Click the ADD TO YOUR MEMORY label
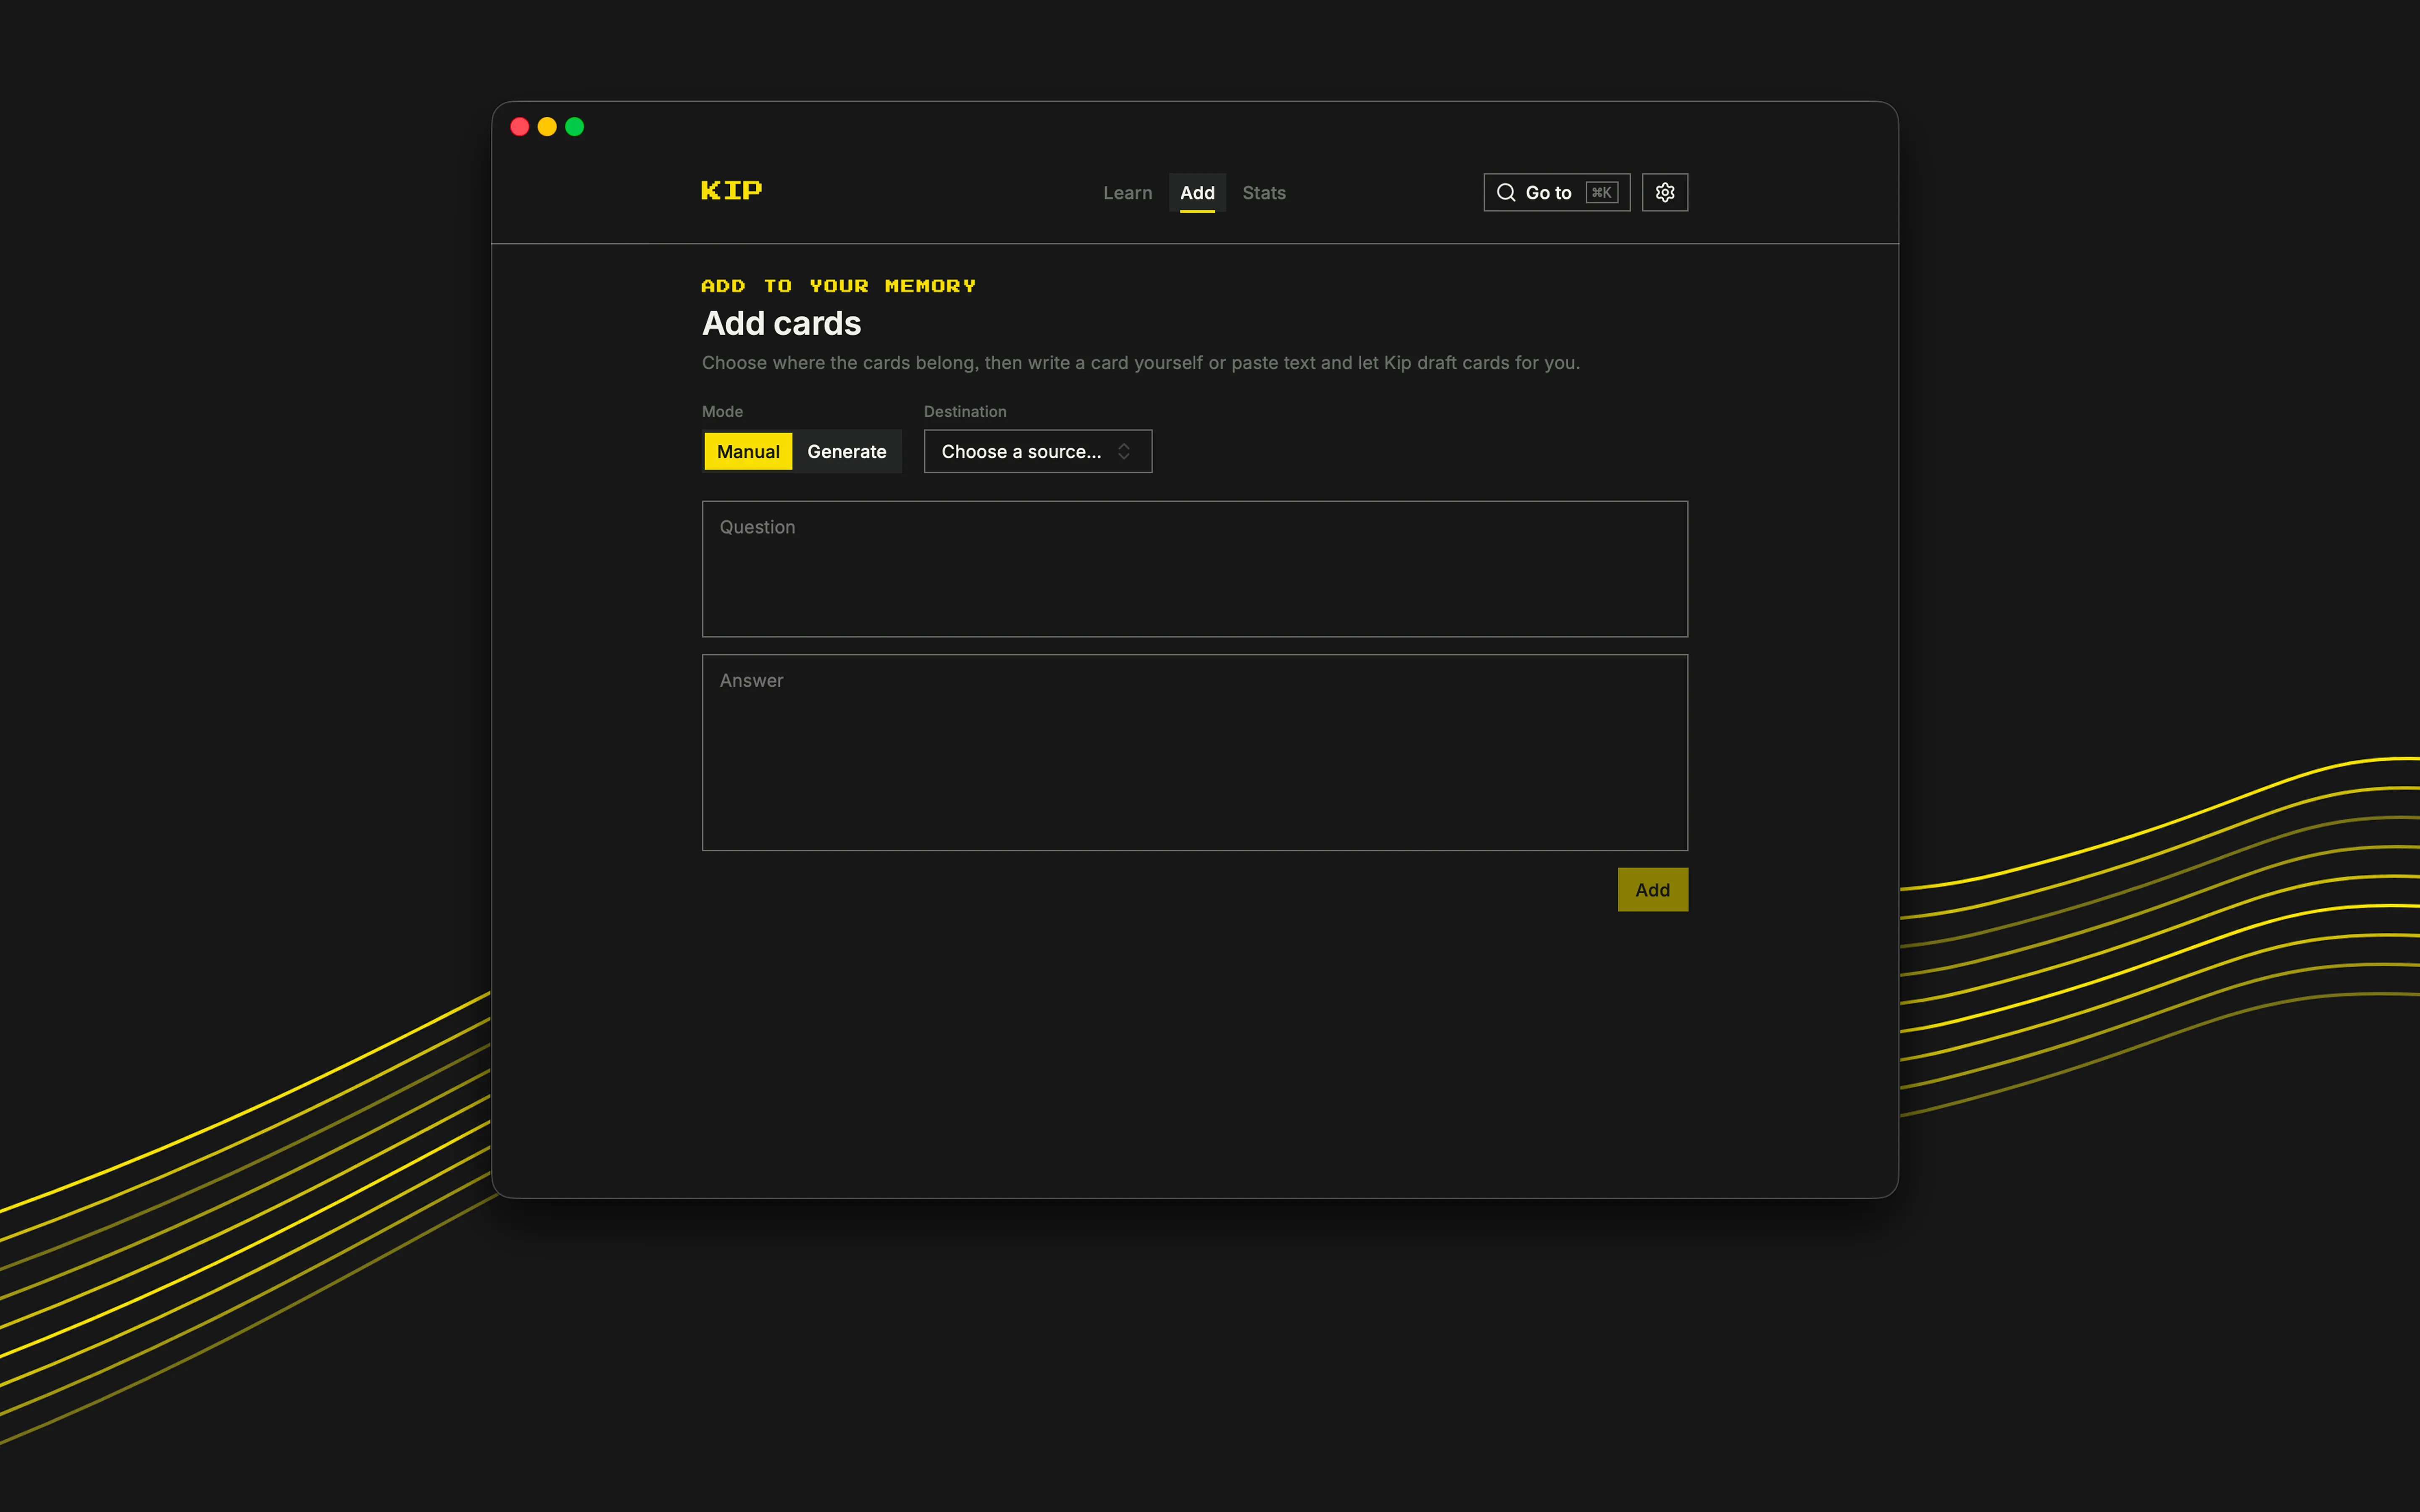This screenshot has height=1512, width=2420. (838, 286)
